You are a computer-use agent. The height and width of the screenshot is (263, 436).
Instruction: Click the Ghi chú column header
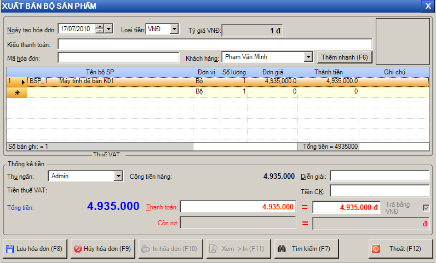[x=394, y=72]
